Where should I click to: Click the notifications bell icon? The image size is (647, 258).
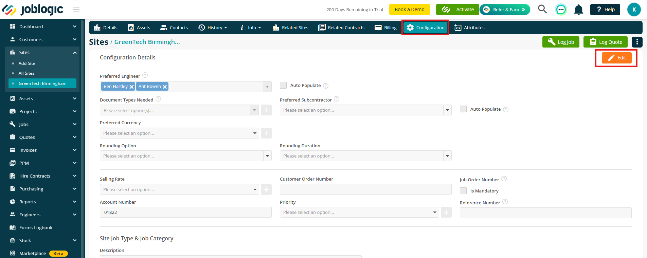pyautogui.click(x=579, y=10)
